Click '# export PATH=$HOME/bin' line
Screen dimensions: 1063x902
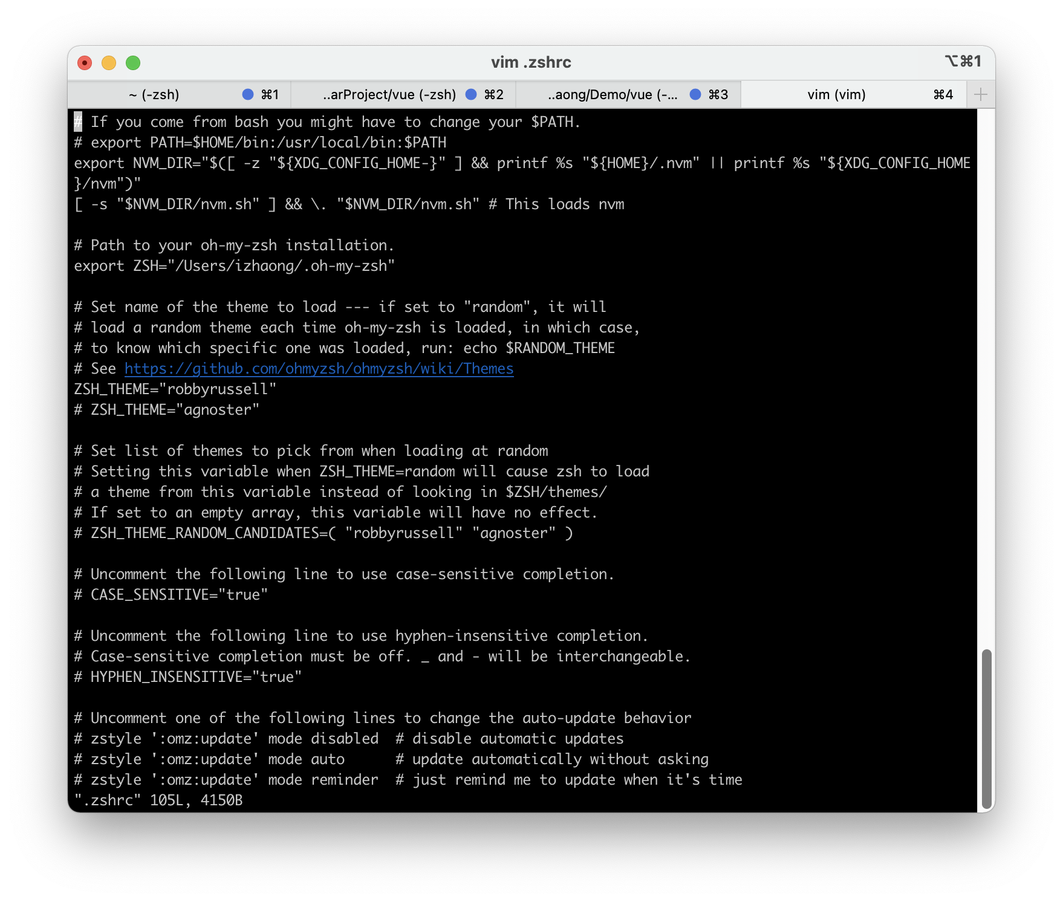point(260,143)
